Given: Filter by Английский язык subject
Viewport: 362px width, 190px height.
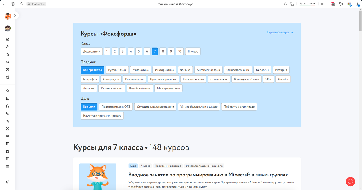Looking at the screenshot, I should pyautogui.click(x=208, y=70).
